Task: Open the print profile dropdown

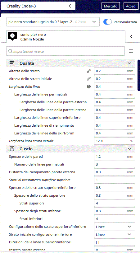Action: click(53, 22)
